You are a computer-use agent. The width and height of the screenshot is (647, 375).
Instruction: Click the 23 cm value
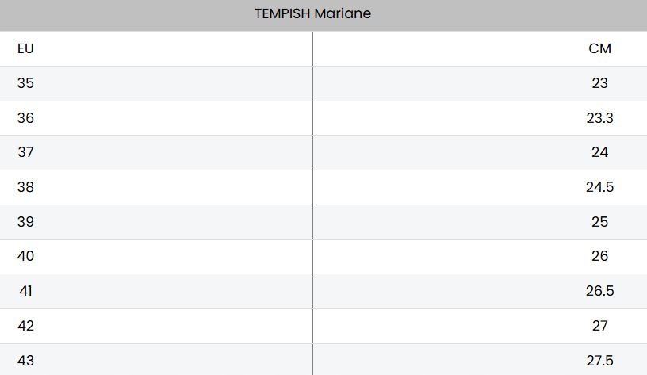pos(599,83)
